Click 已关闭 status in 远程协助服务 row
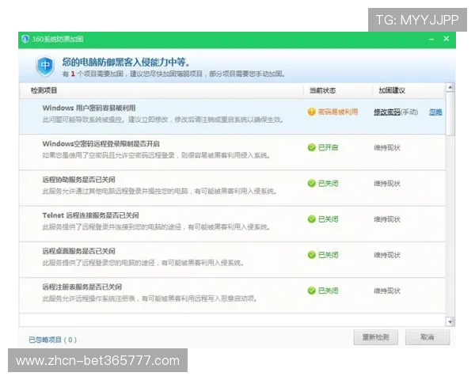475x380 pixels. pyautogui.click(x=328, y=184)
